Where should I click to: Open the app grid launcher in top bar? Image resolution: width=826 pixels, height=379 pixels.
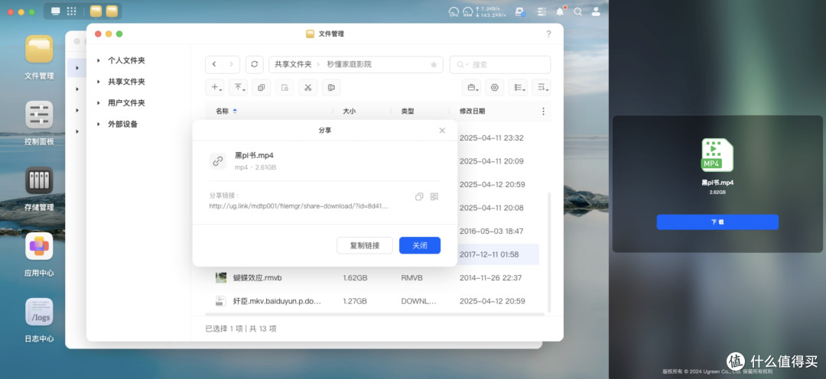click(72, 11)
